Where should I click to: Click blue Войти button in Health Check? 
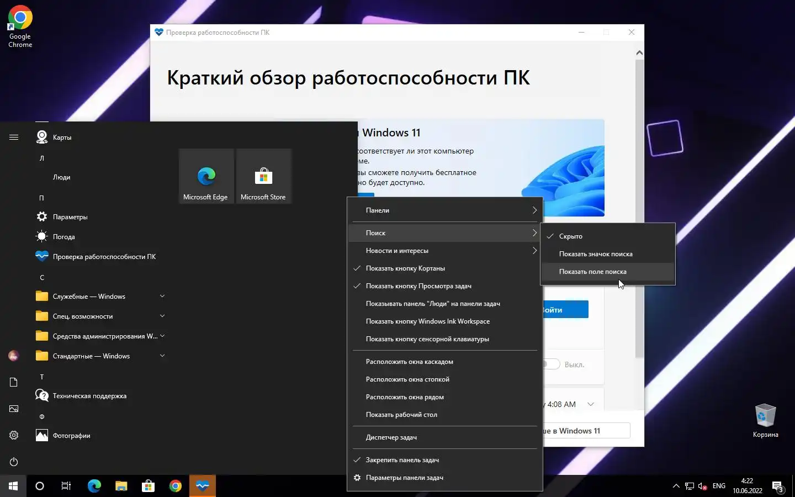coord(565,310)
